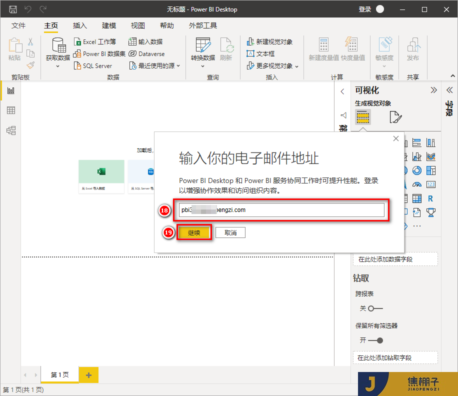
Task: Open the 插入 (Insert) ribbon tab
Action: point(79,25)
